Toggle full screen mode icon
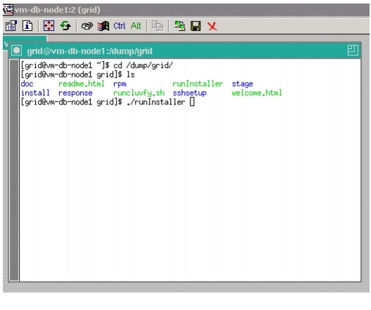371x310 pixels. click(x=48, y=26)
